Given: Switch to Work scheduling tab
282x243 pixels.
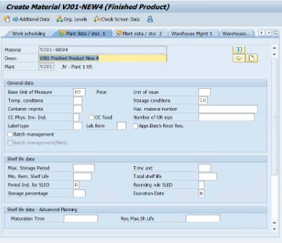Looking at the screenshot, I should coord(29,34).
